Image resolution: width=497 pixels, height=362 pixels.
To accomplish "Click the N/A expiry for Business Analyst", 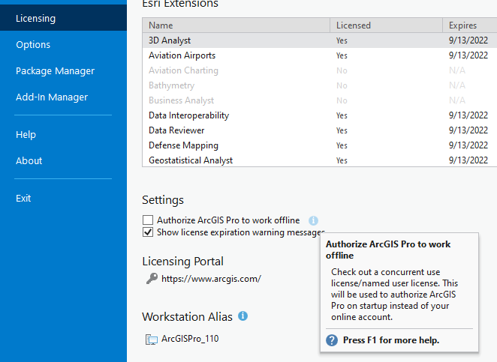I will pyautogui.click(x=457, y=100).
